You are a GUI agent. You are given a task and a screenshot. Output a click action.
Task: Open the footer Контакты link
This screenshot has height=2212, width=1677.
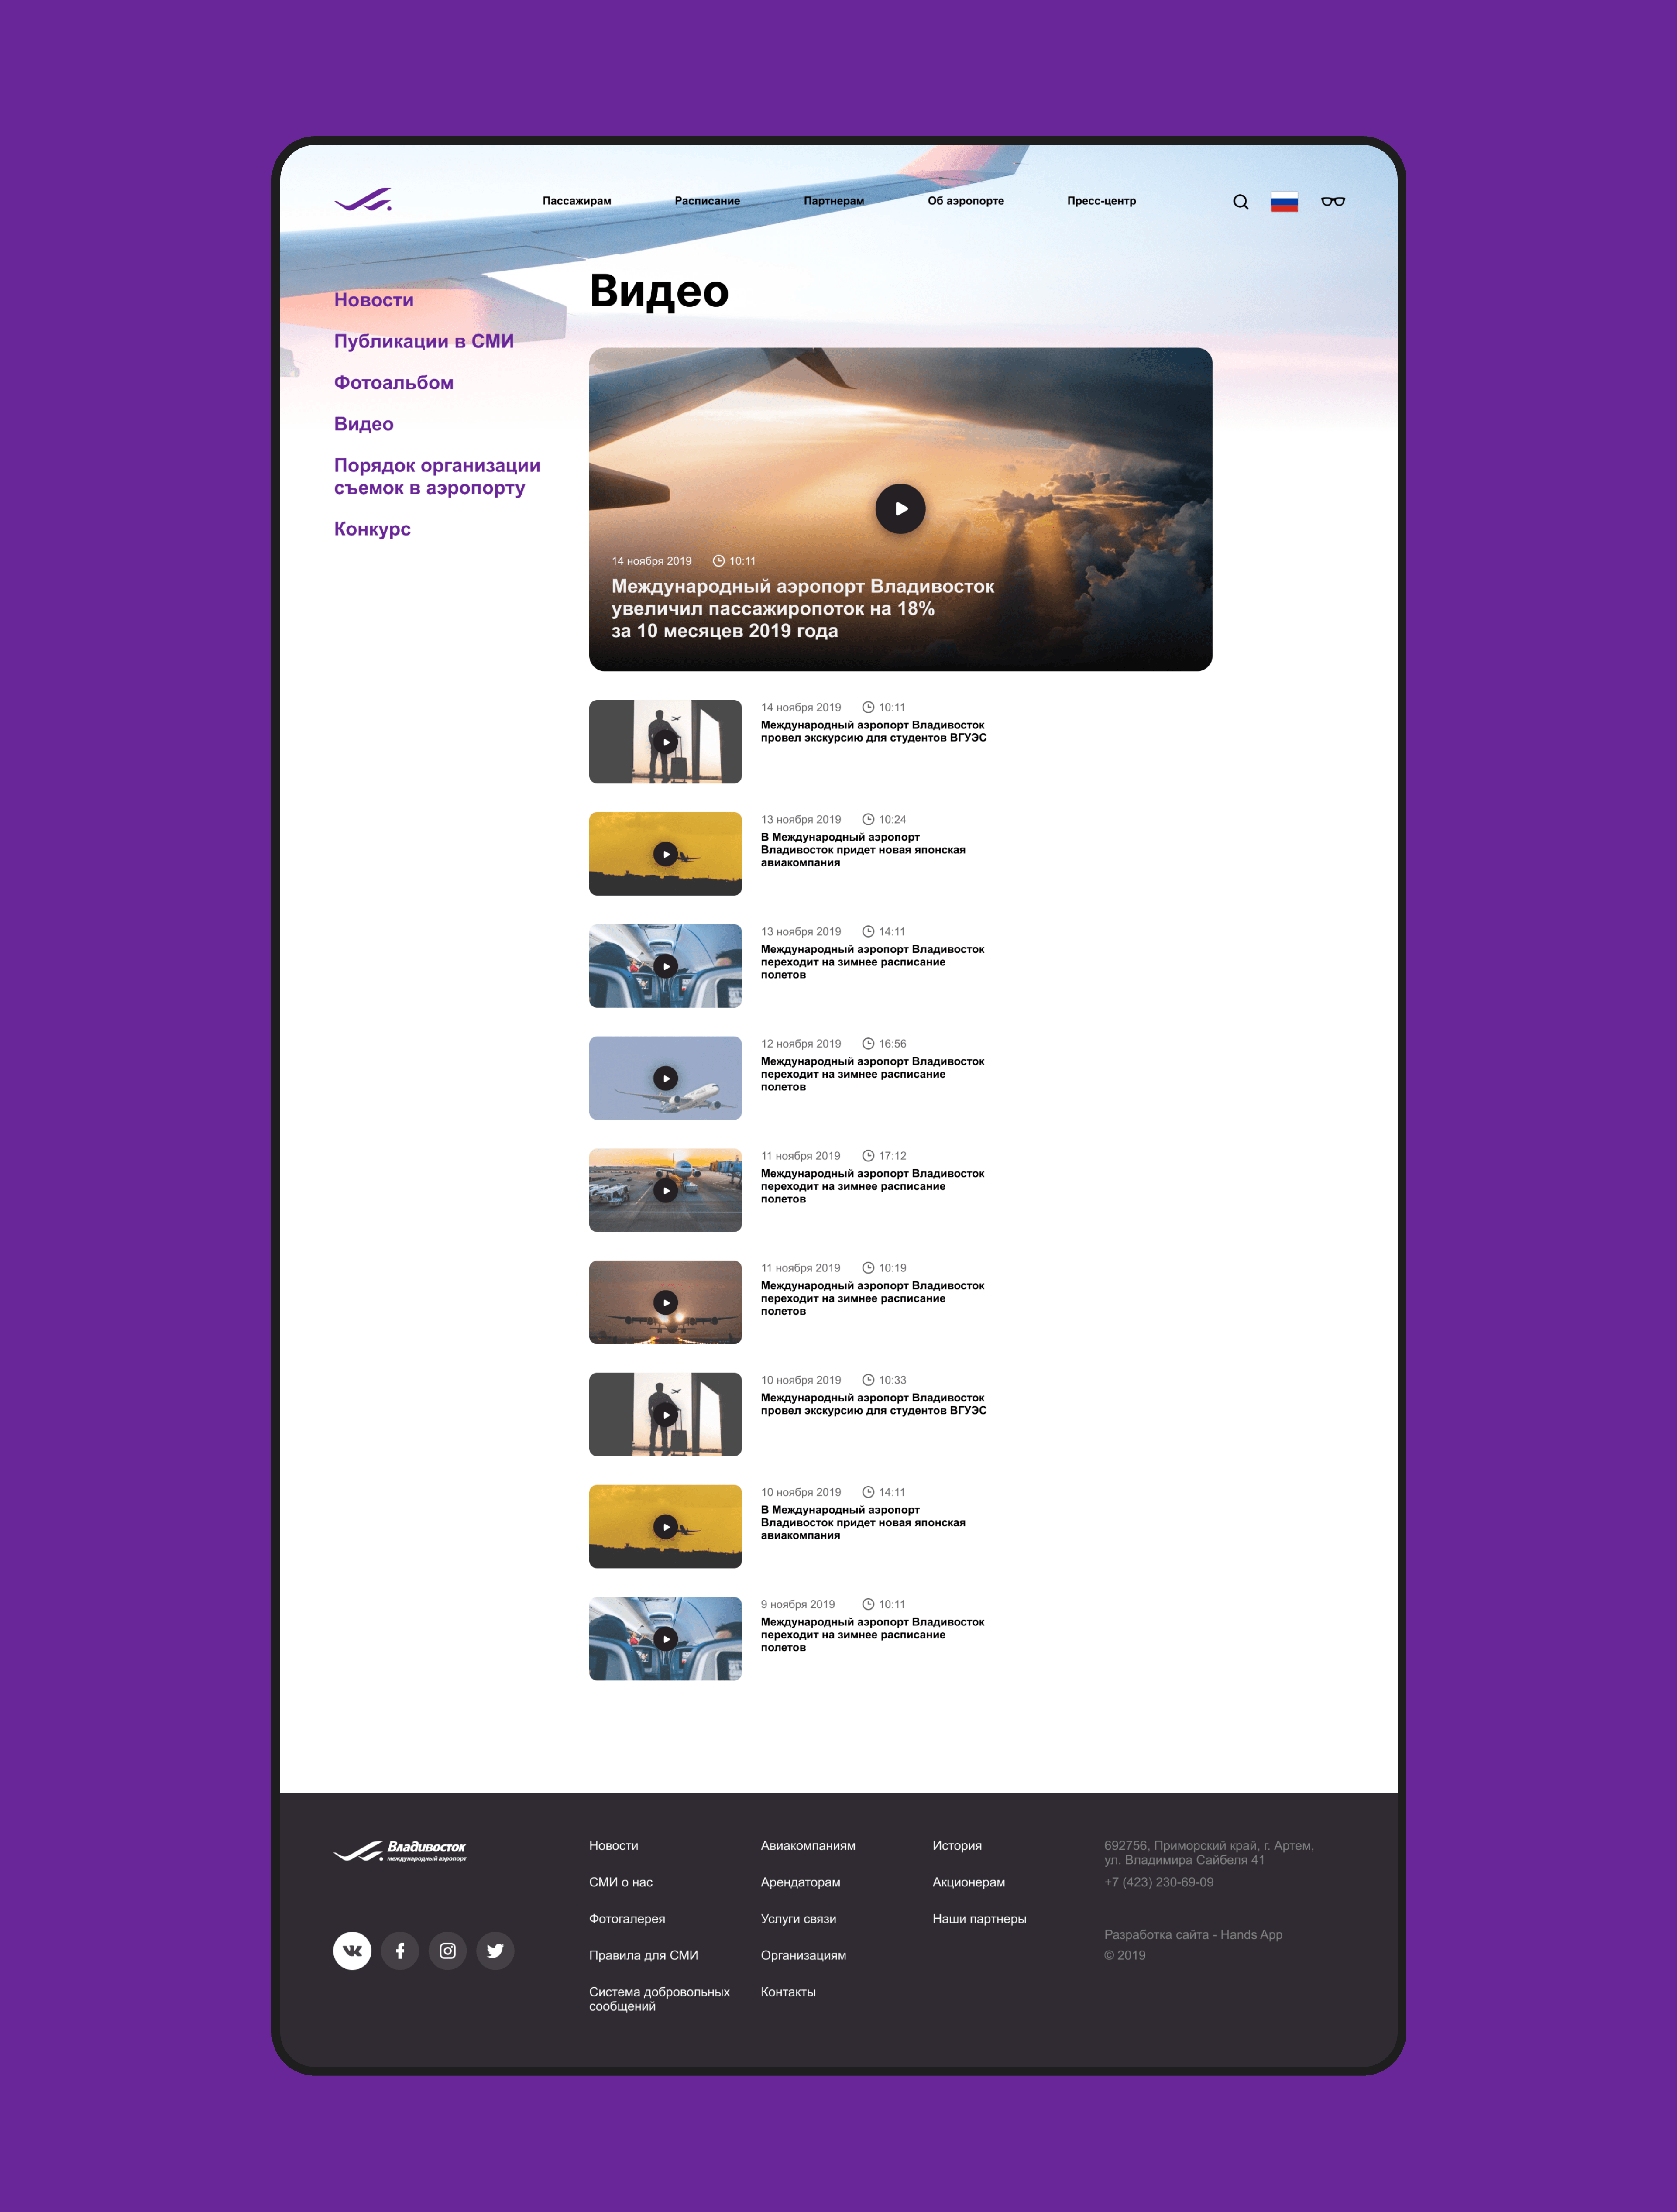point(788,1992)
